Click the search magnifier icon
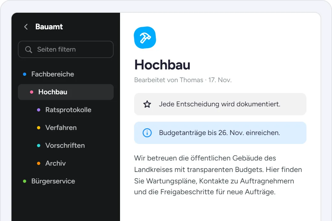This screenshot has height=221, width=332. coord(29,49)
